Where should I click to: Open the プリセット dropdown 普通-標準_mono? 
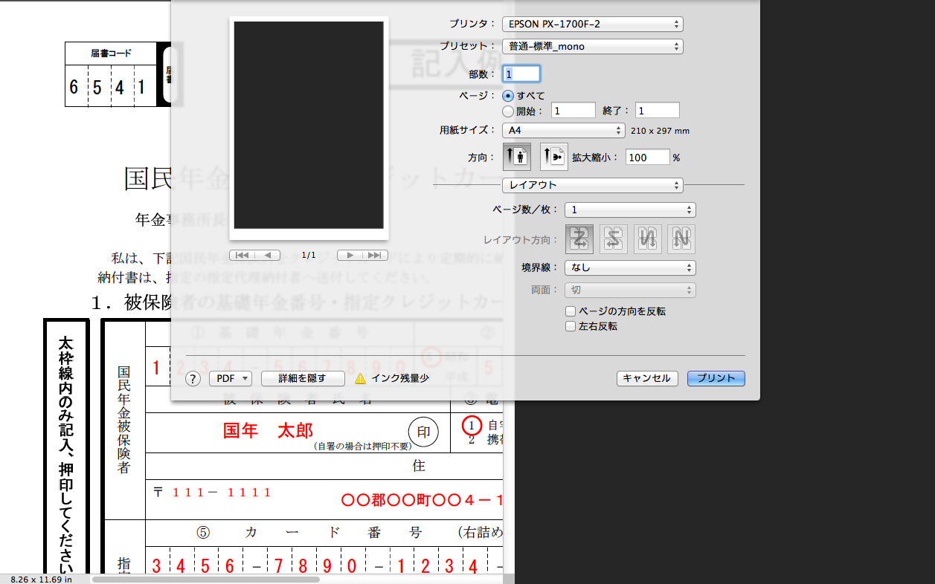(x=592, y=46)
